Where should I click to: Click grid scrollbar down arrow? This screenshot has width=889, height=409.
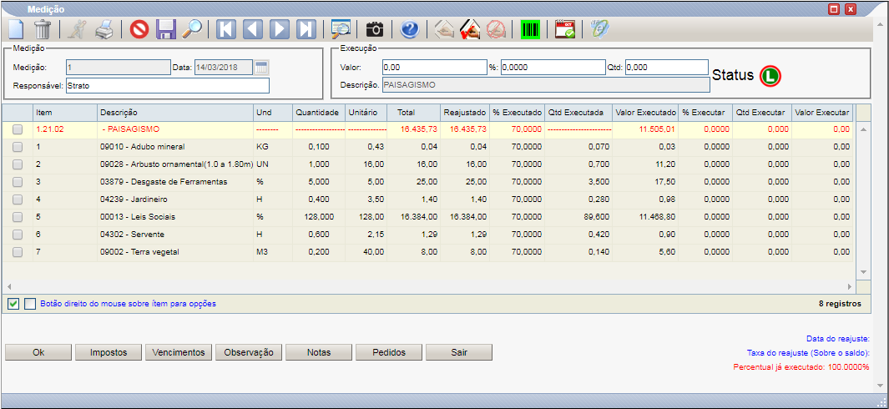tap(863, 272)
